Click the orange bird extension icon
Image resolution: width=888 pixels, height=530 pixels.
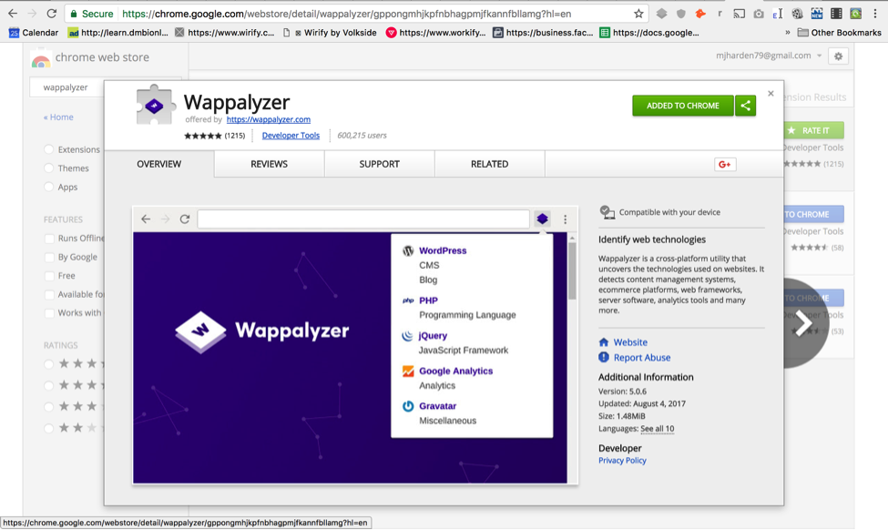point(700,14)
